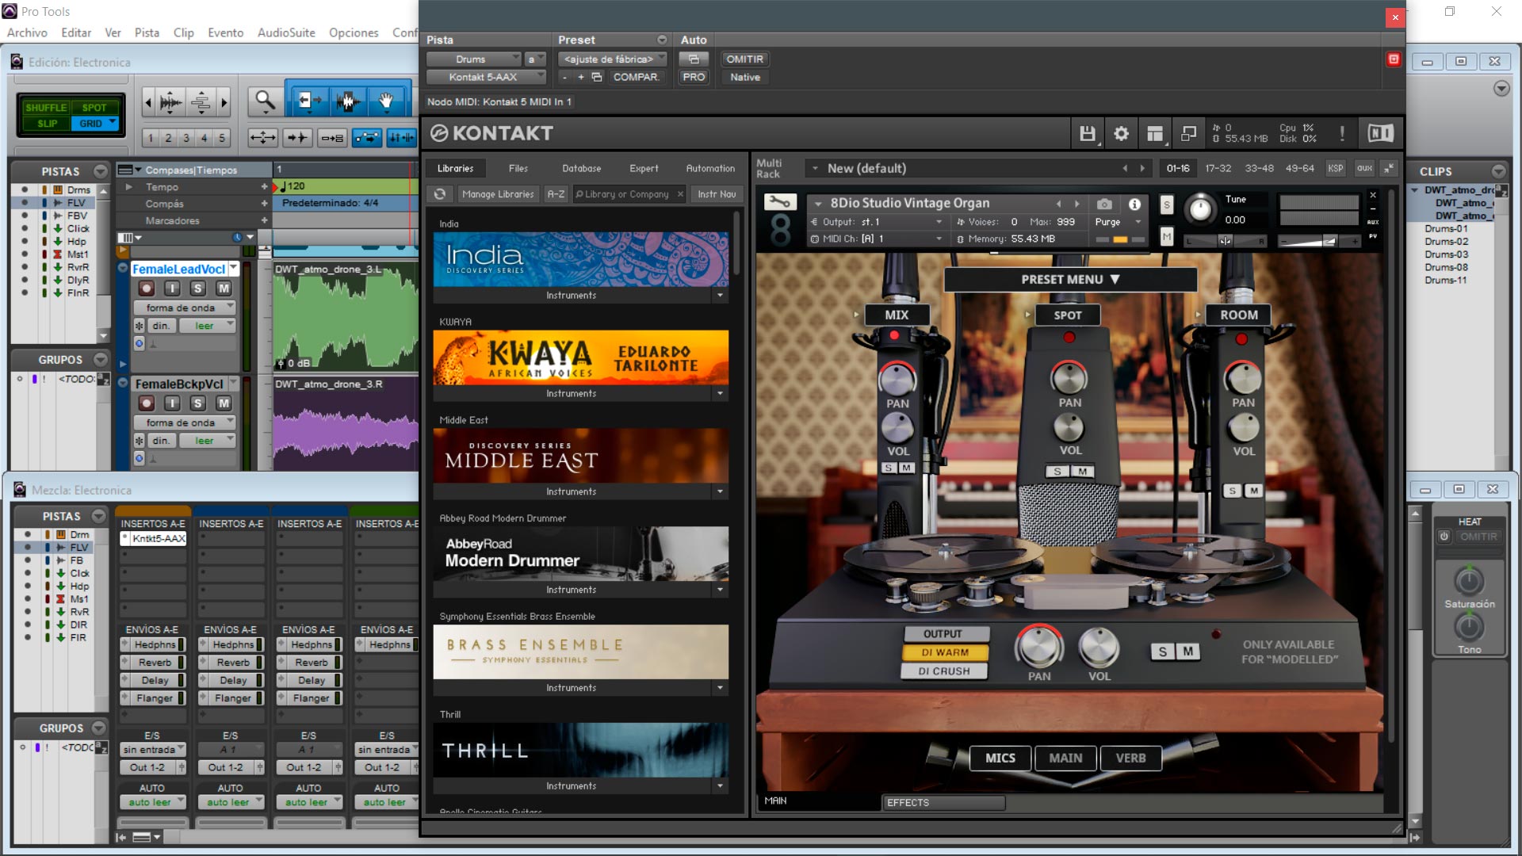This screenshot has width=1522, height=856.
Task: Clear the Library or Company search
Action: pos(680,194)
